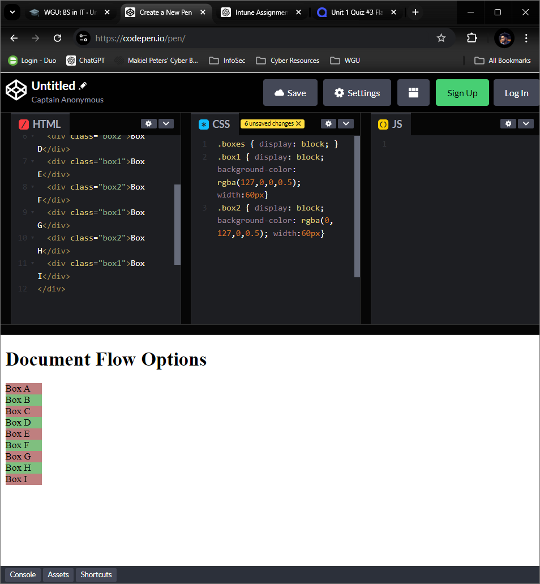
Task: Collapse HTML line 9 fold arrow
Action: point(32,212)
